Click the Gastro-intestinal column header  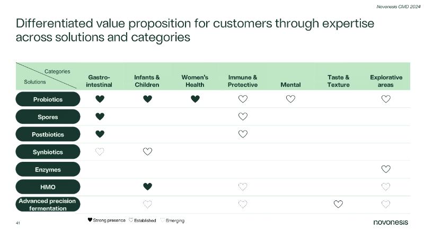100,80
